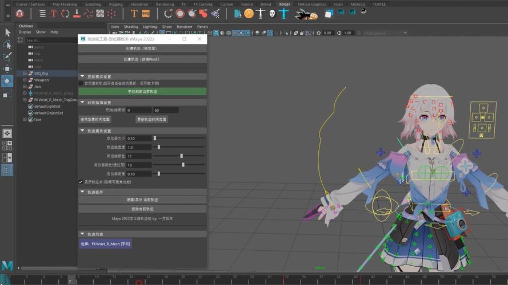Screen dimensions: 508x285
Task: Click the white skull shelf icon
Action: click(272, 14)
